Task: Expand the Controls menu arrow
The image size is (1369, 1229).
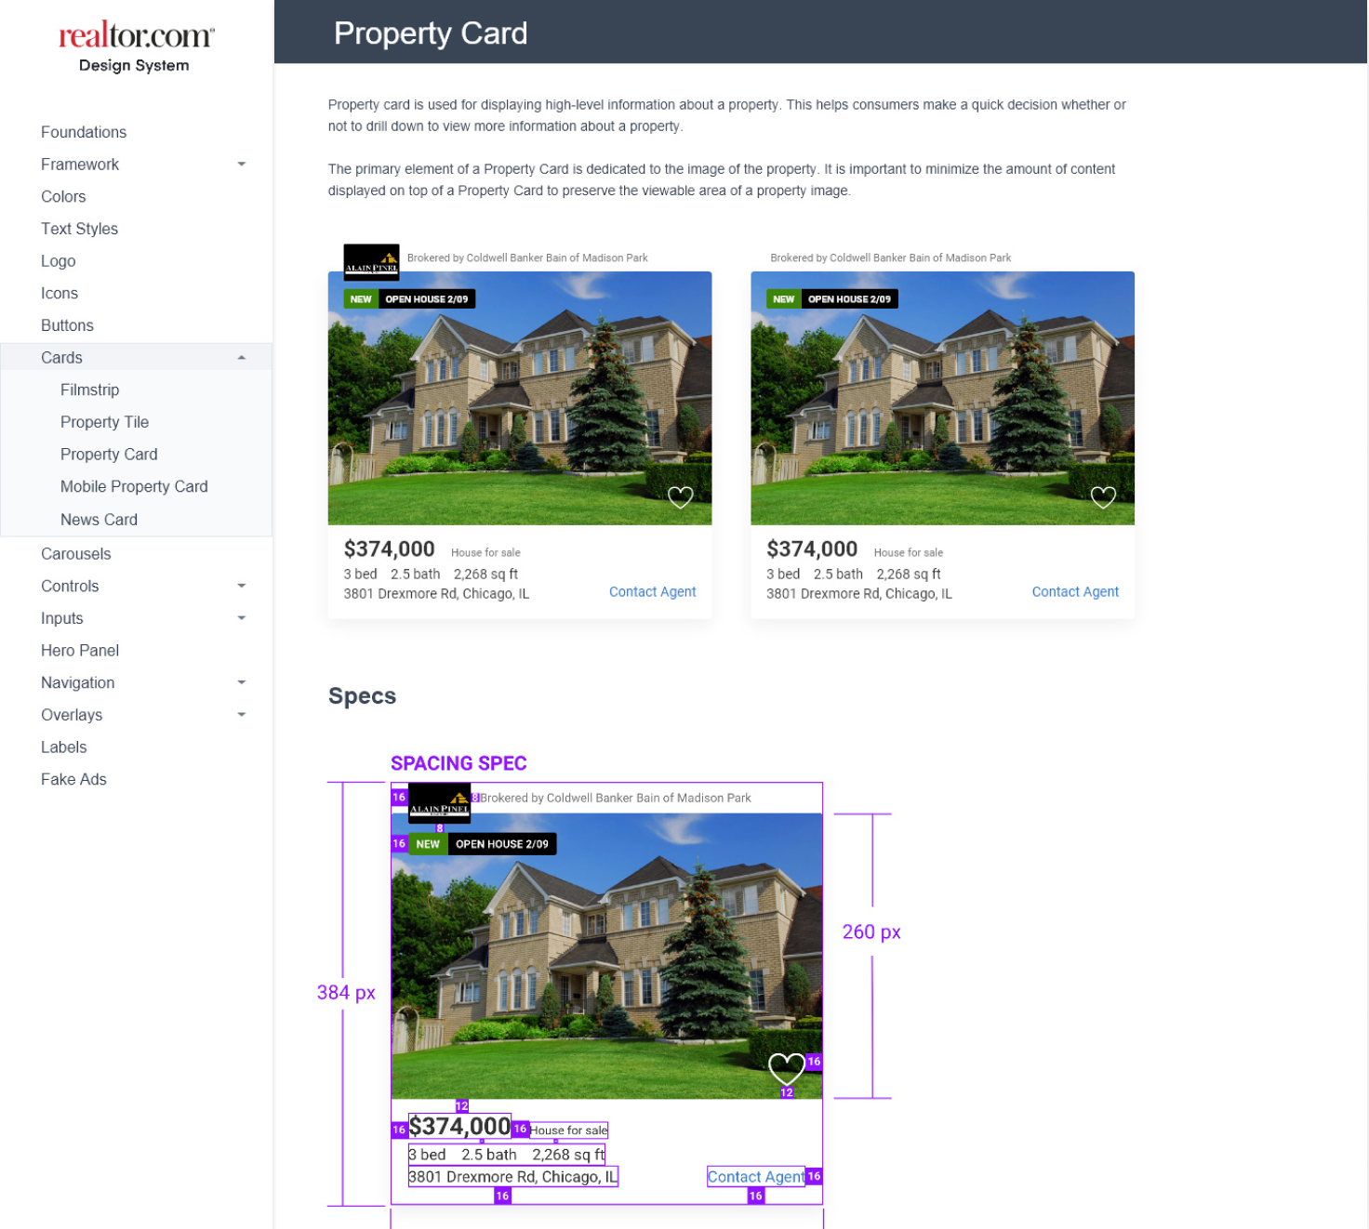Action: [x=242, y=587]
